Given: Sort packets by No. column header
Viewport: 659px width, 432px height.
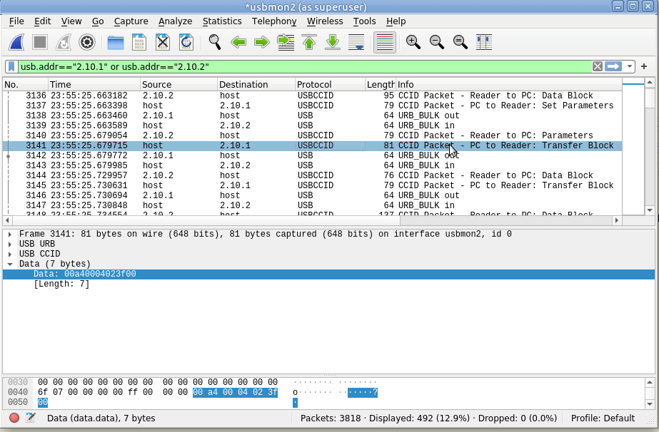Looking at the screenshot, I should (25, 84).
